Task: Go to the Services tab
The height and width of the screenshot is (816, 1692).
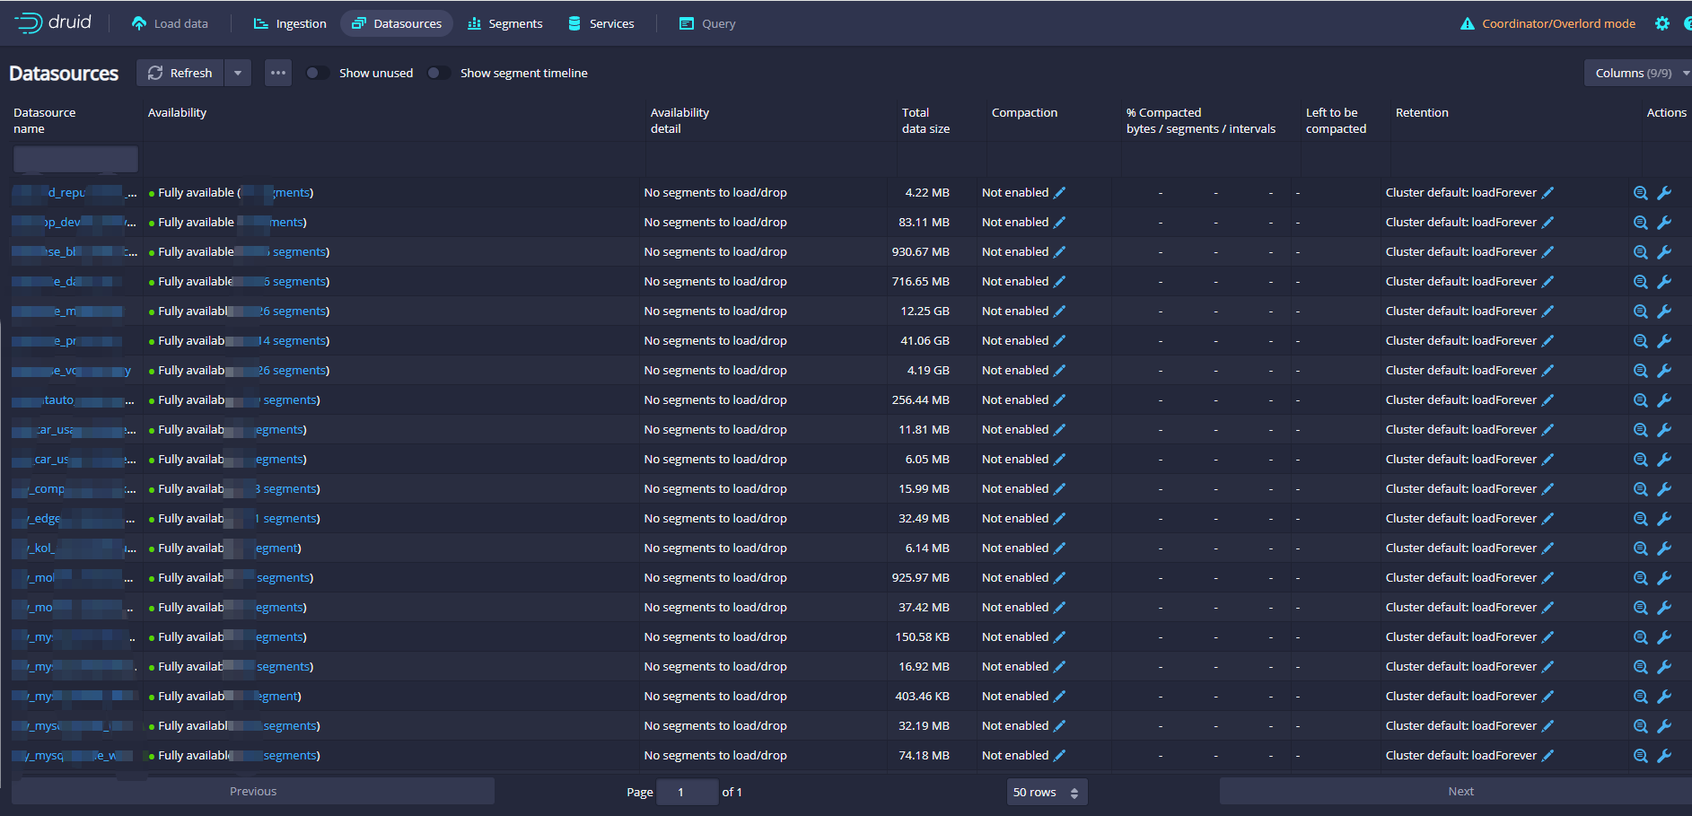Action: point(601,24)
